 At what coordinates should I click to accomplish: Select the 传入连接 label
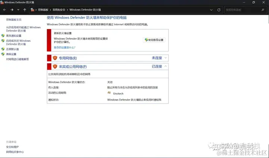click(x=53, y=87)
